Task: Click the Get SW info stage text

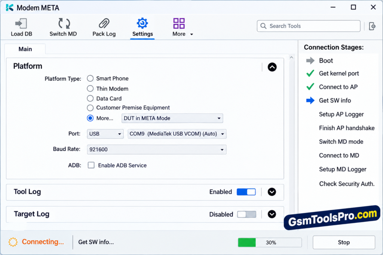Action: tap(335, 100)
